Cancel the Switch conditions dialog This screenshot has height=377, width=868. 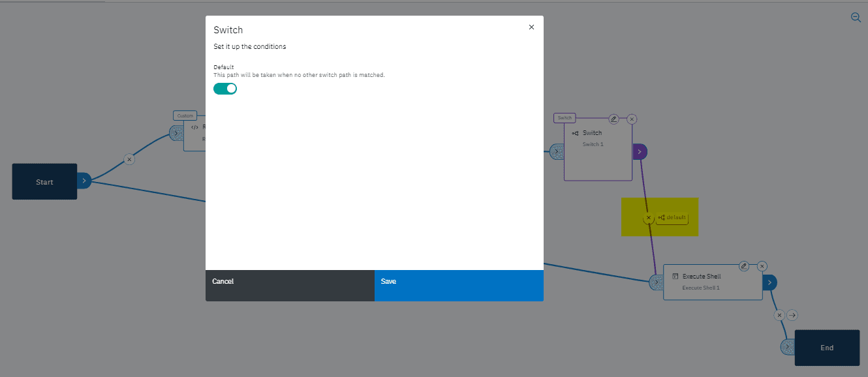click(290, 286)
